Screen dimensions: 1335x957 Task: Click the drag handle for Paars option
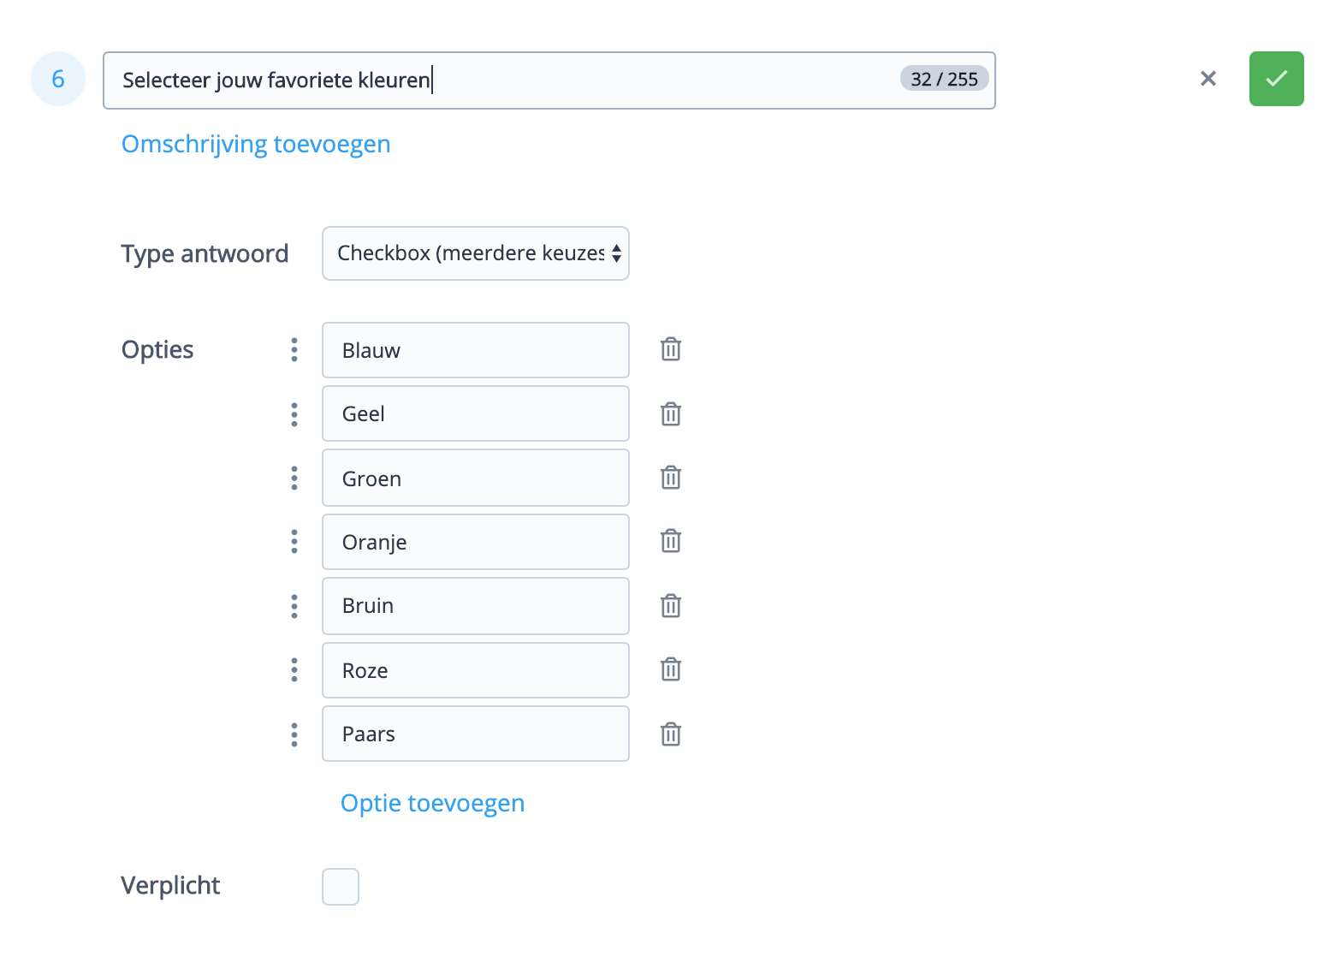294,734
